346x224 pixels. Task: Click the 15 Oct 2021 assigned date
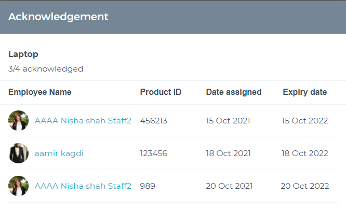pyautogui.click(x=228, y=120)
